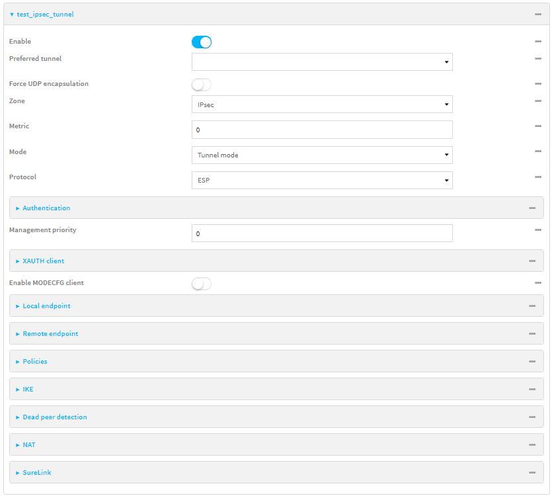
Task: Turn on Enable MODECFG client
Action: tap(201, 283)
